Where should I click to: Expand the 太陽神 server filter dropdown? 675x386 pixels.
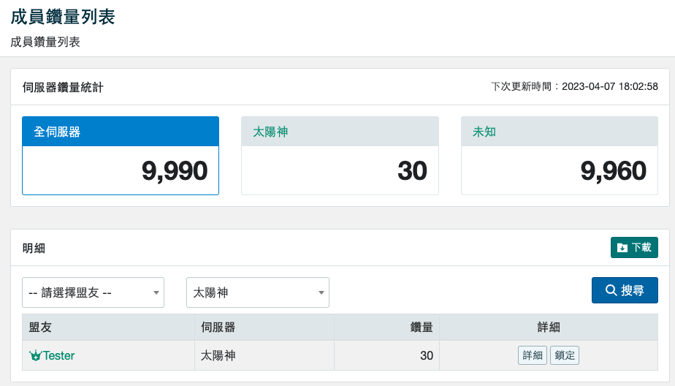pos(257,292)
